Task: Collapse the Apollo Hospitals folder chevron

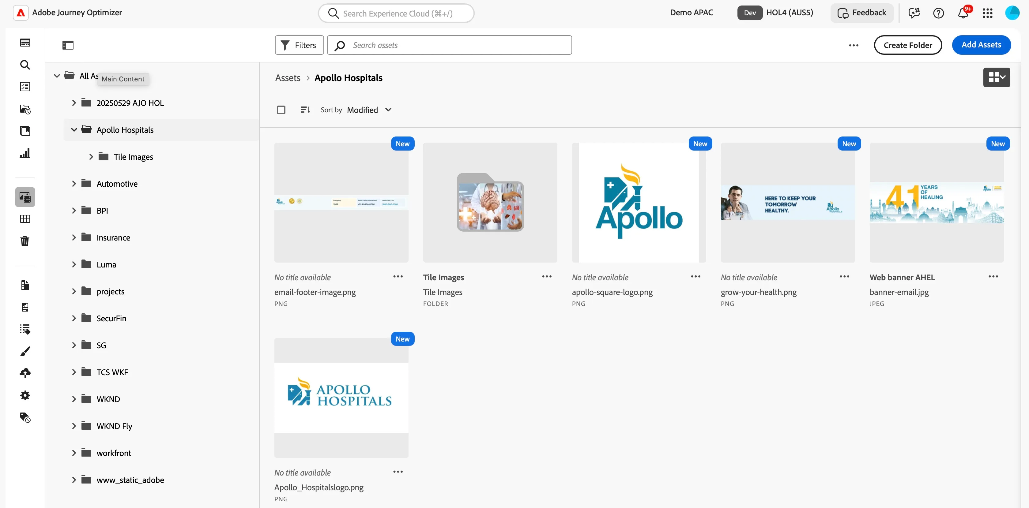Action: (x=74, y=130)
